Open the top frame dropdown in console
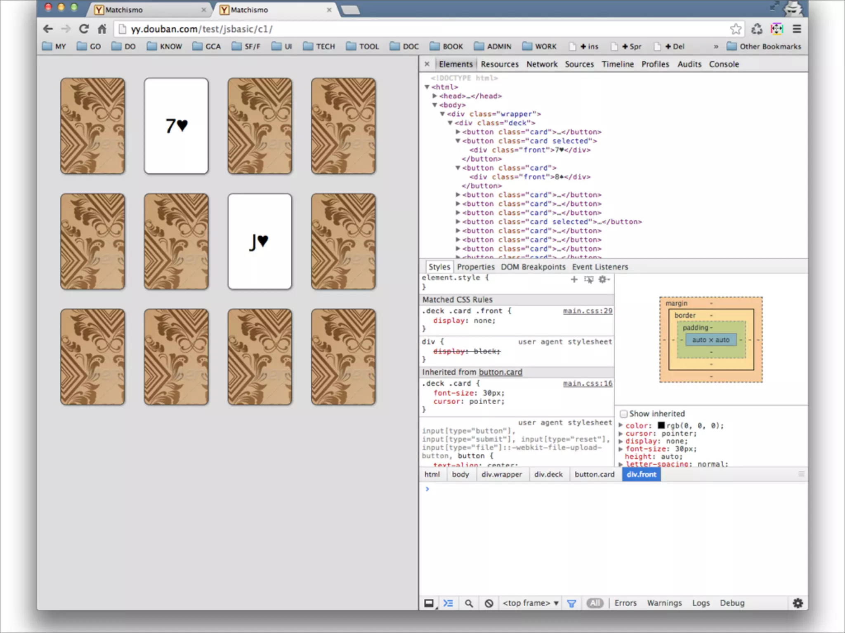The image size is (845, 633). point(531,603)
